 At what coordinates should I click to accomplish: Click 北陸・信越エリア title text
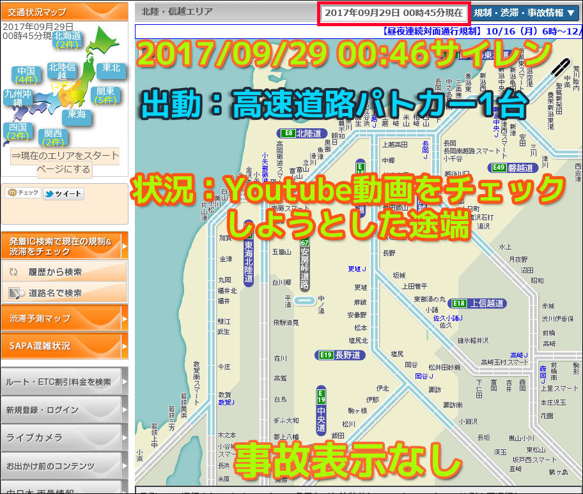177,12
